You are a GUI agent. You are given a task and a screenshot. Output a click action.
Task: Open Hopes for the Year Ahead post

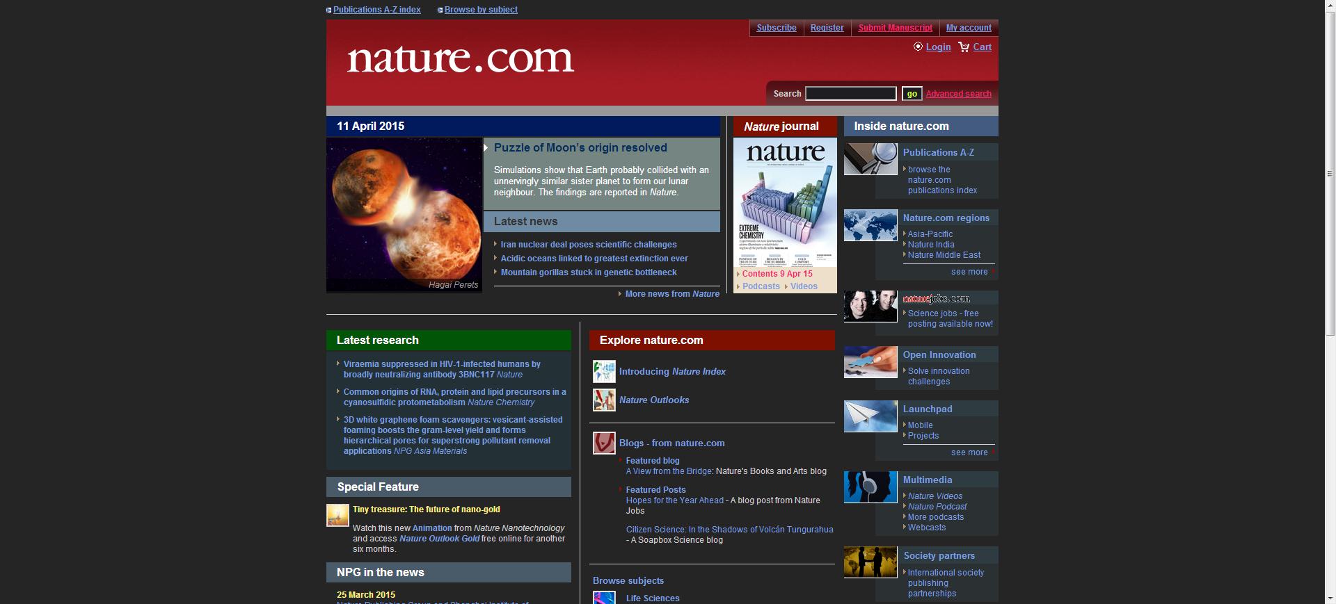click(675, 500)
